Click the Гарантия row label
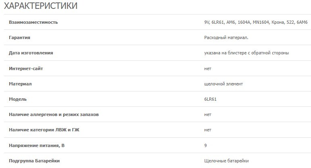The image size is (311, 168). pos(20,37)
